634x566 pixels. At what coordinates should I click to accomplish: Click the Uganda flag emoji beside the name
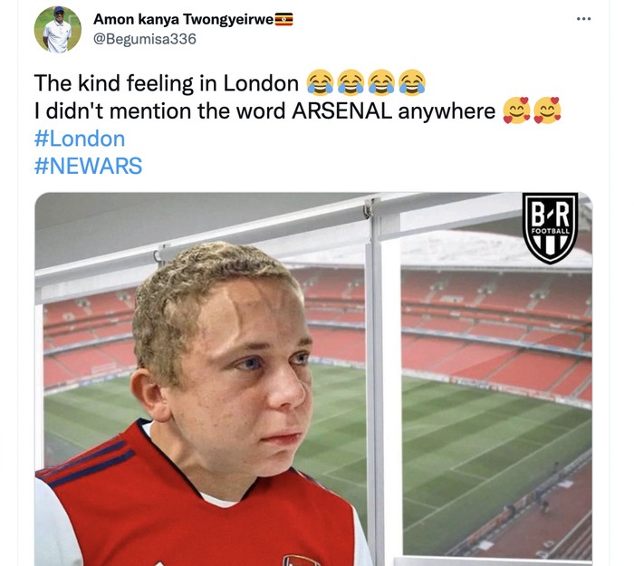pyautogui.click(x=283, y=20)
